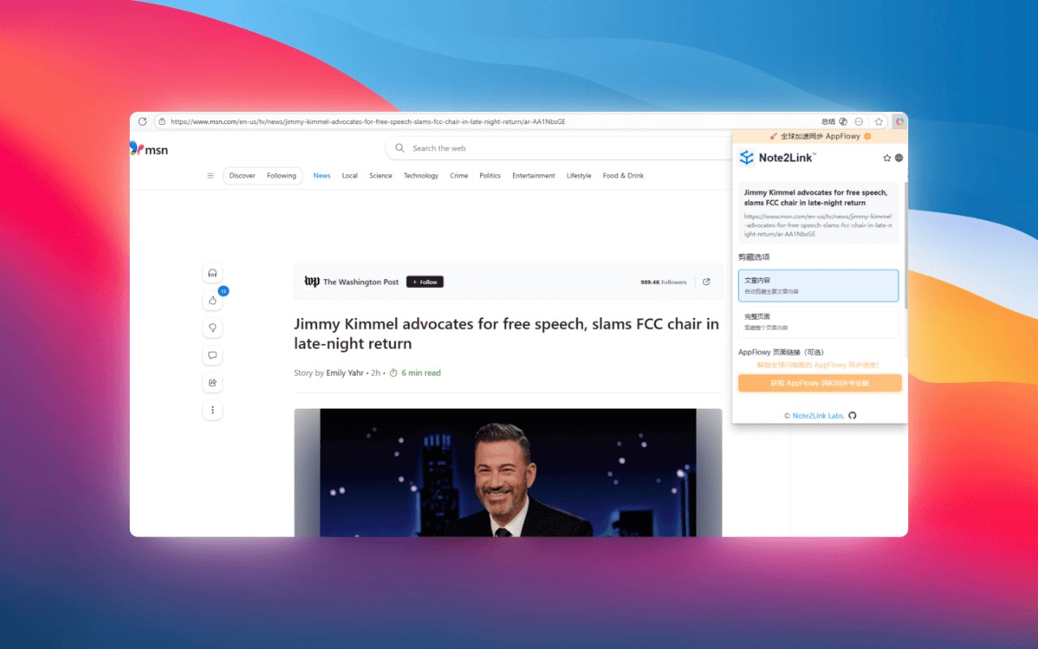
Task: Select the 完整页面 clipping option
Action: (x=818, y=321)
